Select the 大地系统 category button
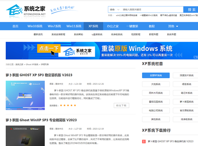The height and width of the screenshot is (146, 198). [156, 84]
